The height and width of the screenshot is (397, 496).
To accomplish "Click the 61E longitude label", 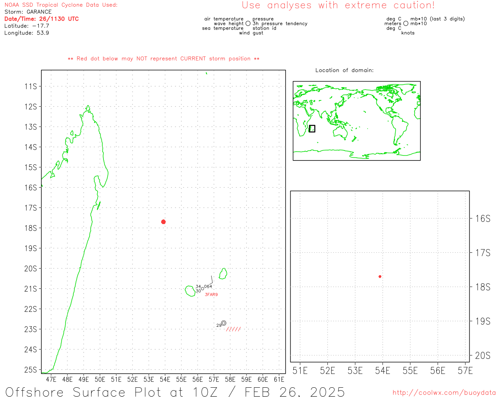I will [279, 380].
